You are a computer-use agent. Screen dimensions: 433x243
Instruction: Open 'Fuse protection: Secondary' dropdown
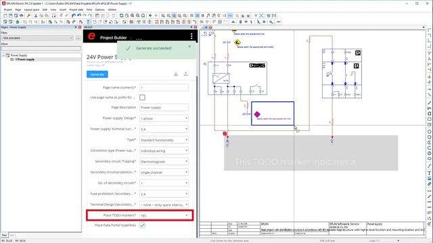tap(164, 194)
